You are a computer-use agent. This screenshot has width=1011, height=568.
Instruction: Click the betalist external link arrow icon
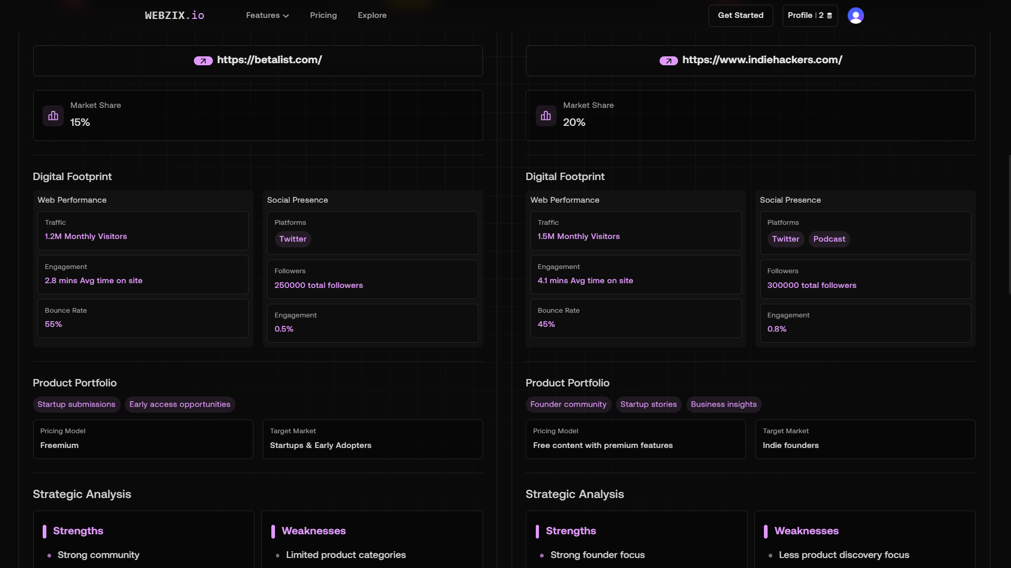pyautogui.click(x=203, y=61)
